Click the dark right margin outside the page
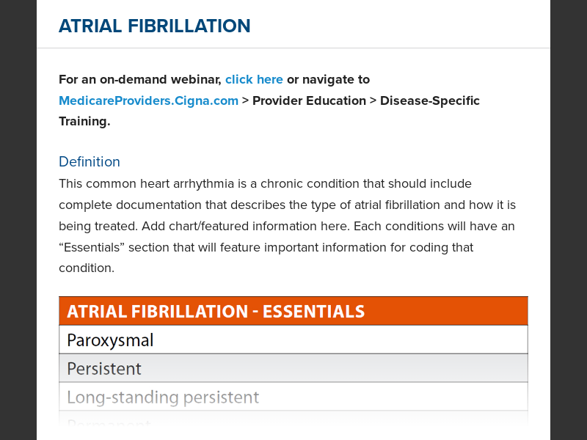The image size is (587, 440). [x=569, y=220]
